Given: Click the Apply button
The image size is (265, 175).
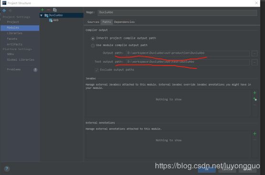Looking at the screenshot, I should click(247, 169).
